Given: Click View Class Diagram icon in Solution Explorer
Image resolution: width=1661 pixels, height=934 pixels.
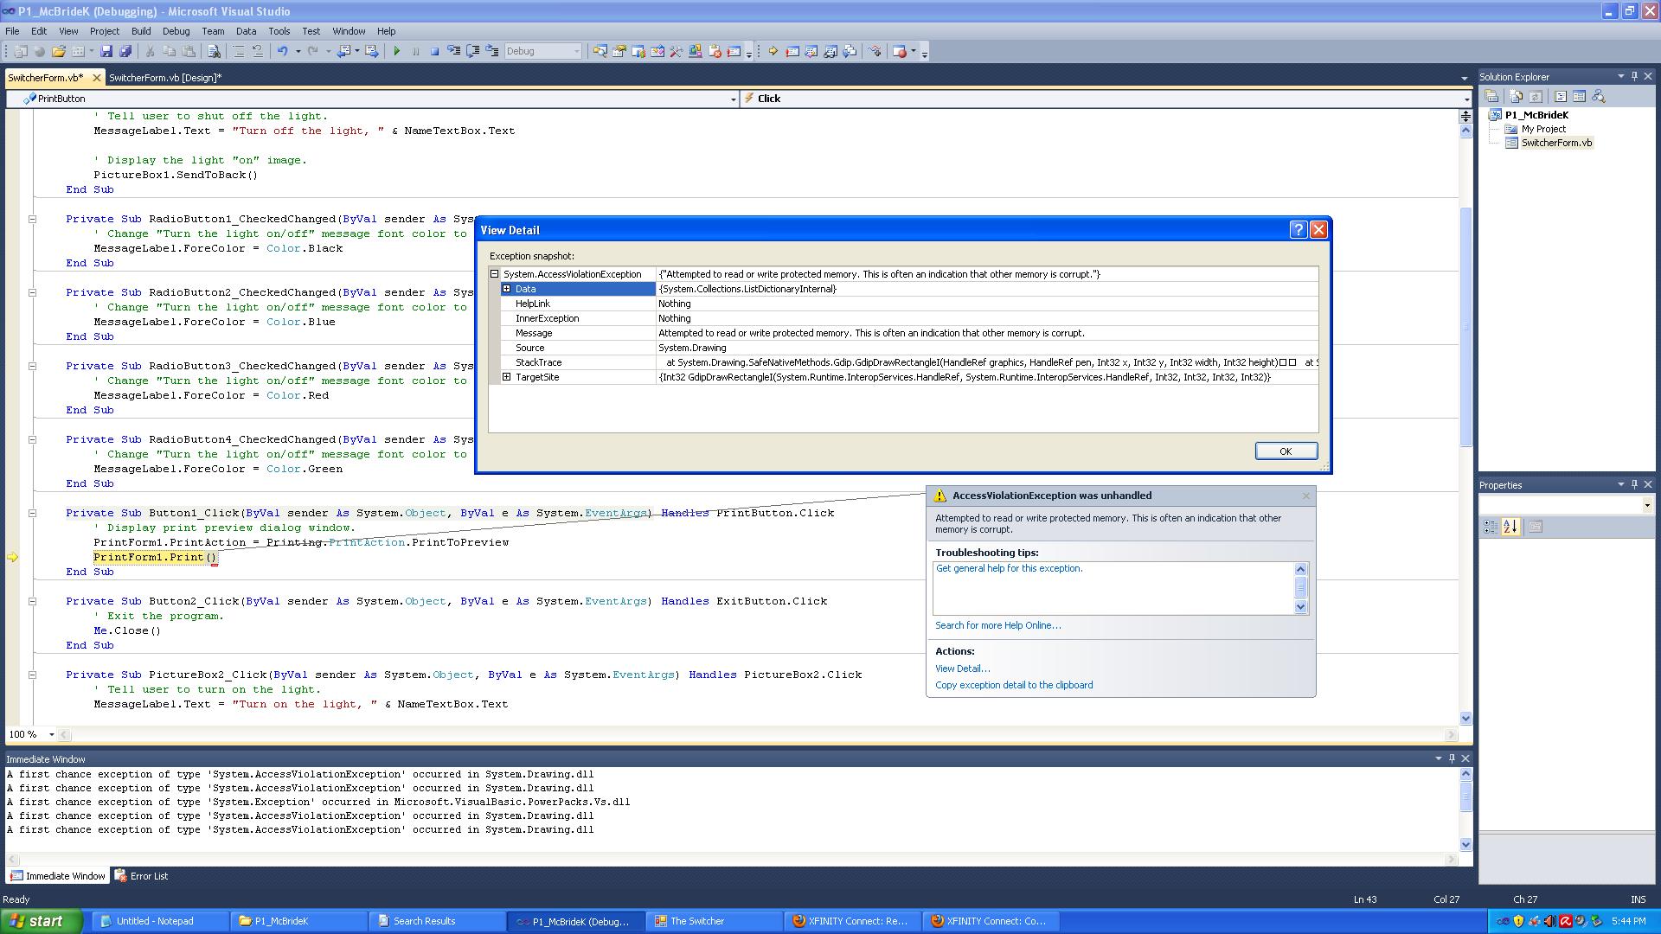Looking at the screenshot, I should coord(1598,96).
